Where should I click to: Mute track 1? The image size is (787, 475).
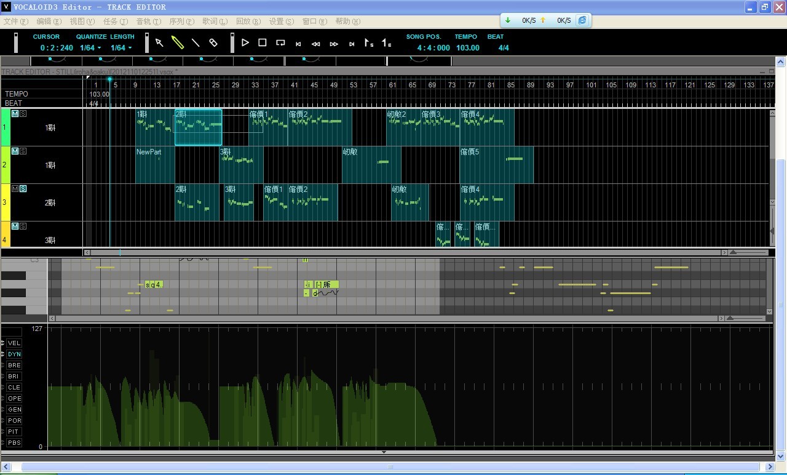[15, 114]
